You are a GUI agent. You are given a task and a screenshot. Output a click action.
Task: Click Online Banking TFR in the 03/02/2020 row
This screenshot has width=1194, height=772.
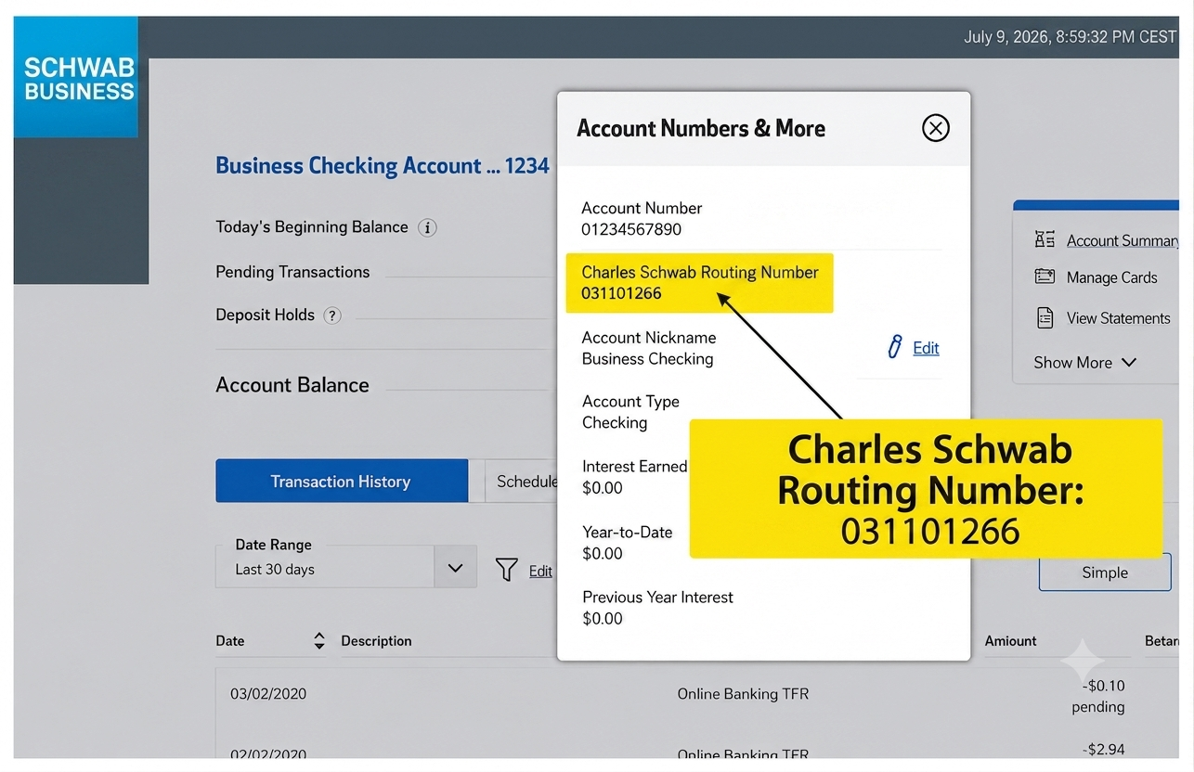coord(743,693)
